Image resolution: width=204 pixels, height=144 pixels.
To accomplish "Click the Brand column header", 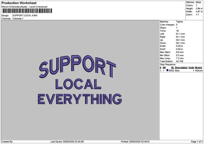I will [x=199, y=68].
